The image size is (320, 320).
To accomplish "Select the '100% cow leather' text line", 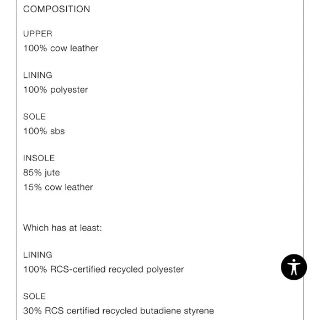I will tap(61, 49).
